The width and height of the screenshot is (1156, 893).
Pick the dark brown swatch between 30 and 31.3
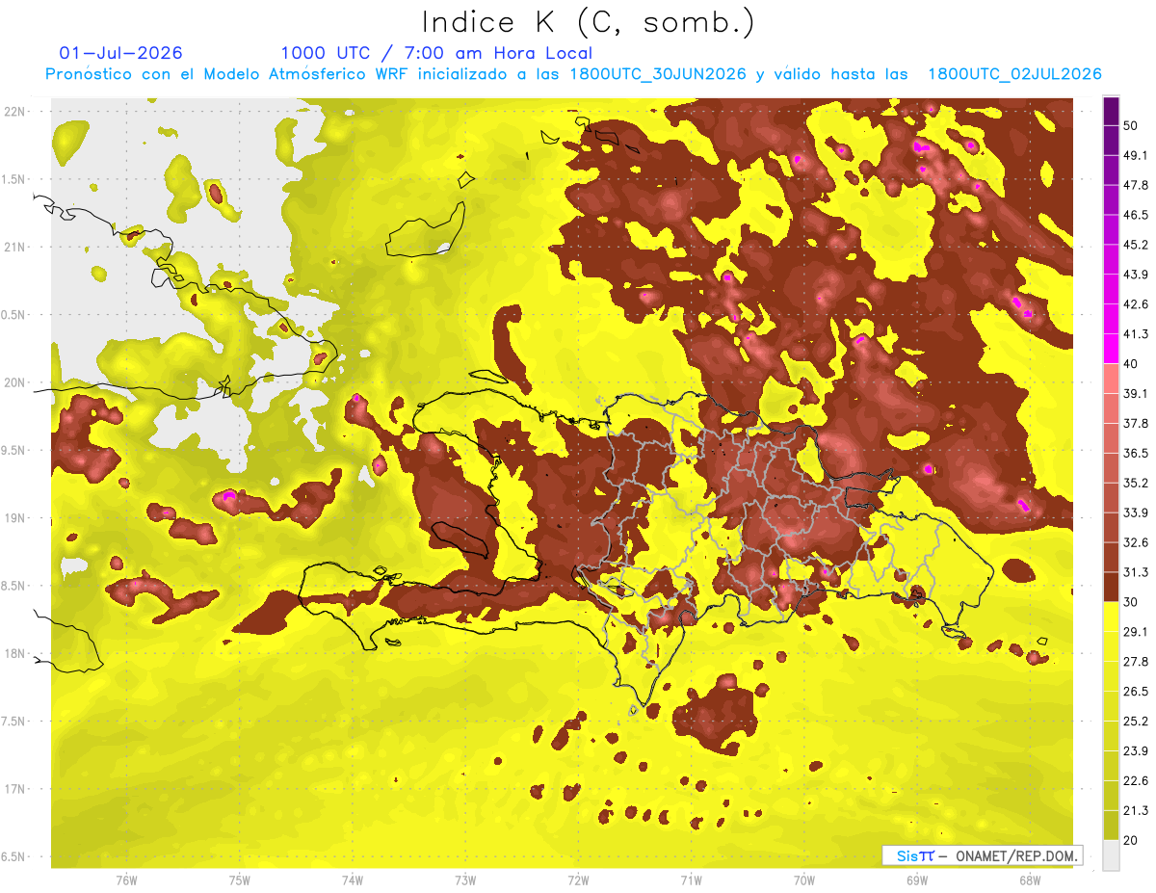tap(1111, 587)
